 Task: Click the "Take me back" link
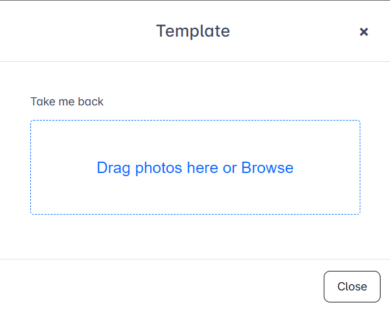[x=67, y=101]
